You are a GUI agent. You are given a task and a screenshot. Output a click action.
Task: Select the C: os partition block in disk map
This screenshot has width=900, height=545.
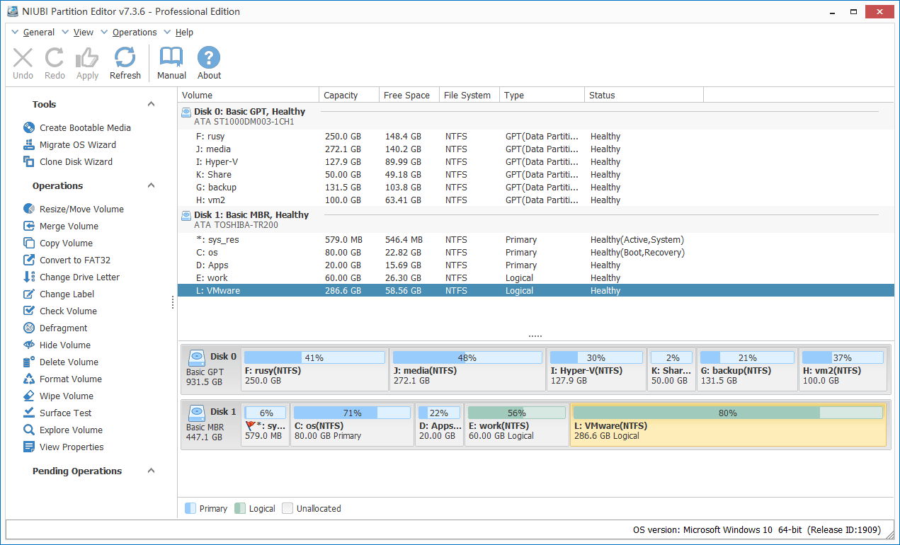click(353, 424)
